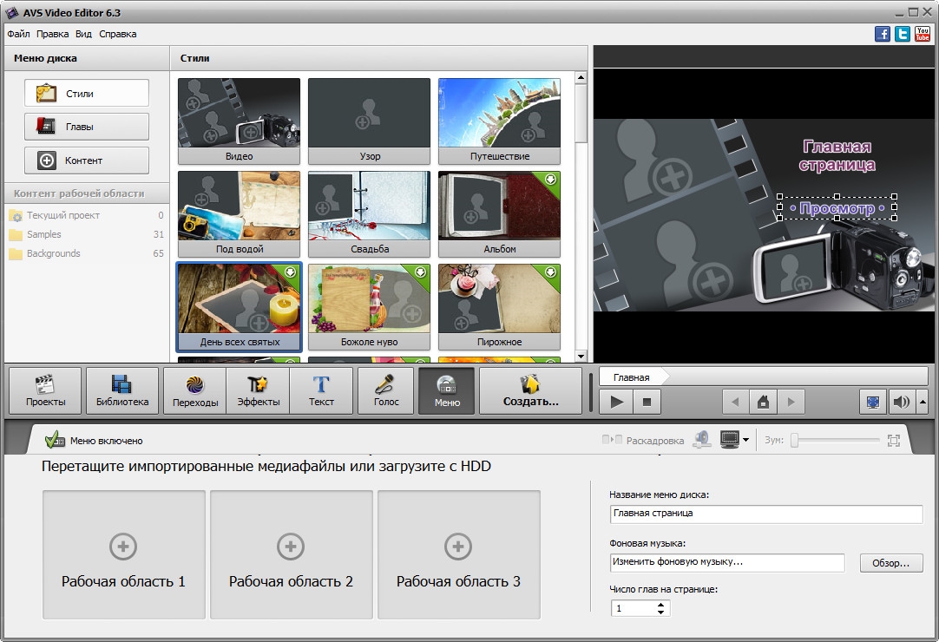
Task: Choose the Видео menu style
Action: click(x=239, y=121)
